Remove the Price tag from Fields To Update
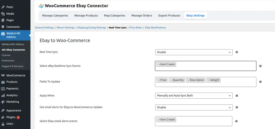Image resolution: width=275 pixels, height=129 pixels. pyautogui.click(x=159, y=80)
